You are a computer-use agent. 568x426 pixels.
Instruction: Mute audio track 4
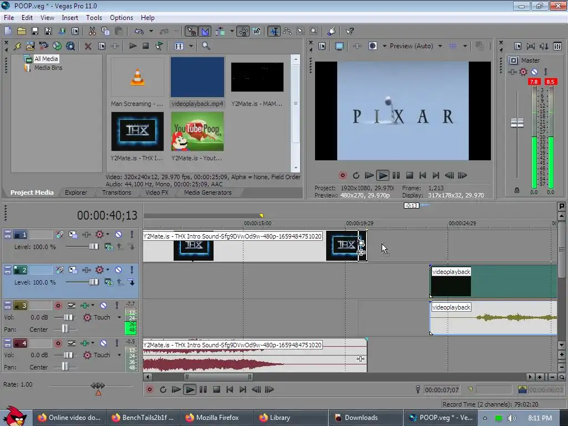pos(103,343)
